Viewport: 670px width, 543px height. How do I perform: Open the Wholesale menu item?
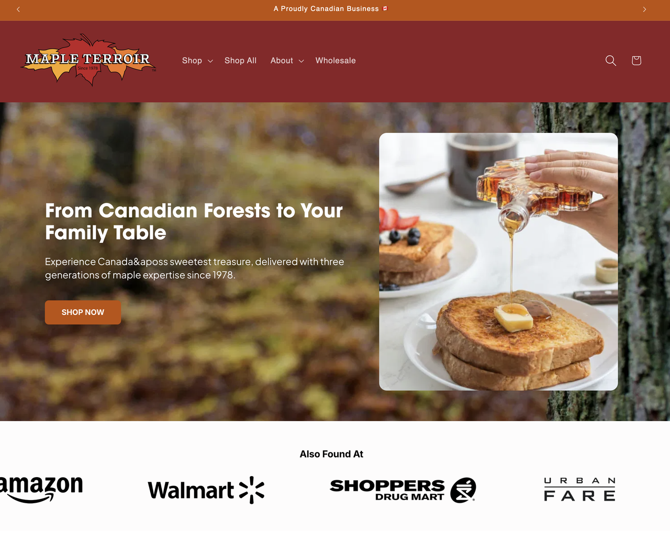click(x=336, y=61)
